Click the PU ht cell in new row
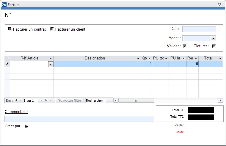This screenshot has width=226, height=146. point(178,64)
